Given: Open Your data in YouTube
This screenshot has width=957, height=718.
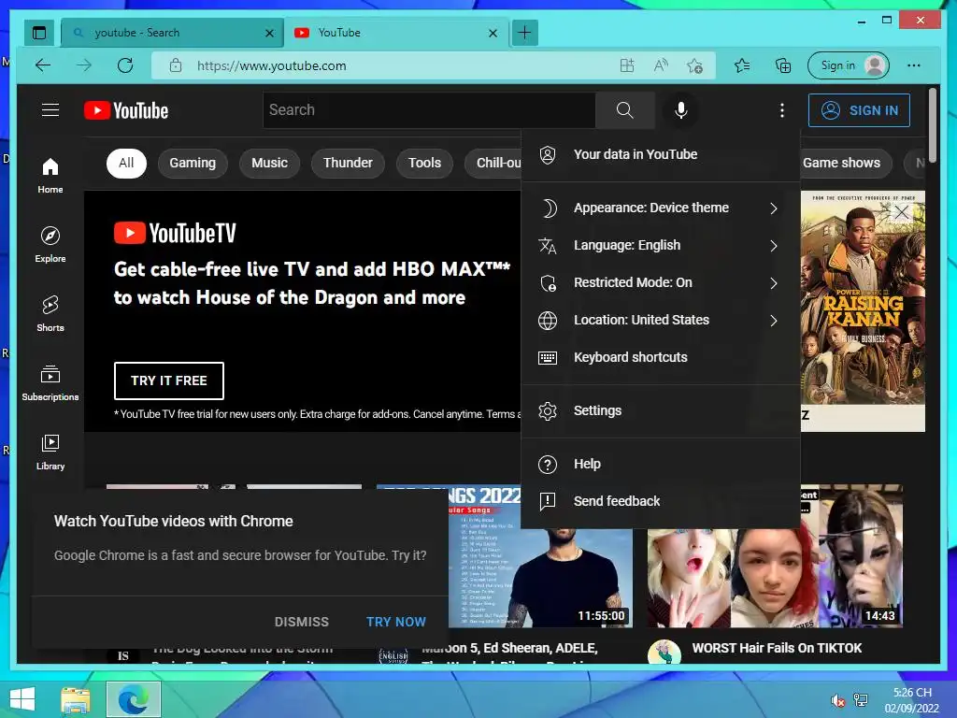Looking at the screenshot, I should (x=661, y=154).
